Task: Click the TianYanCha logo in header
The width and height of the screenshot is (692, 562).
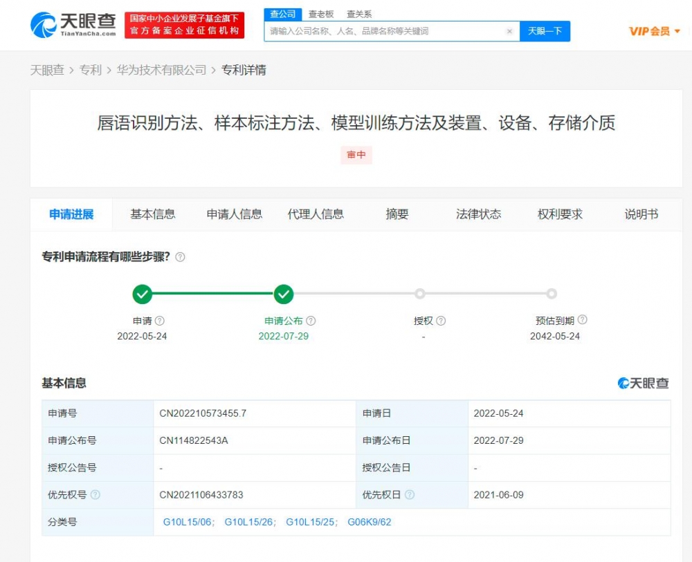Action: 73,24
